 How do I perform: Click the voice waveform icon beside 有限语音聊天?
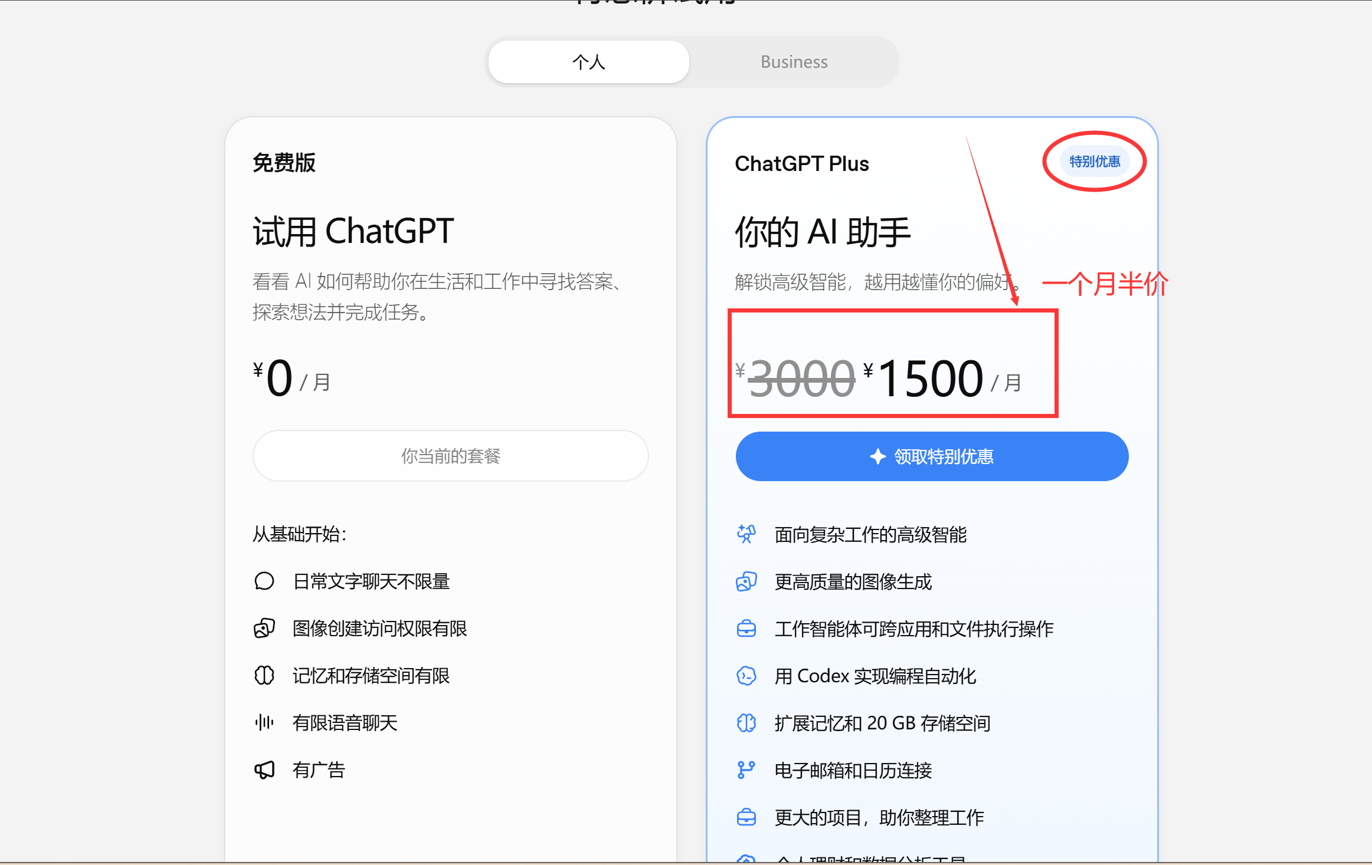[264, 723]
